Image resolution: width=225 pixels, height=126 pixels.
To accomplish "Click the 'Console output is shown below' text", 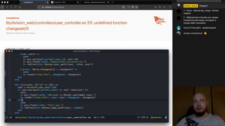I will point(20,33).
